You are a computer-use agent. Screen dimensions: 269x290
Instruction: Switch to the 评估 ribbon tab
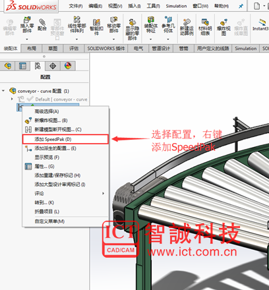[x=74, y=48]
